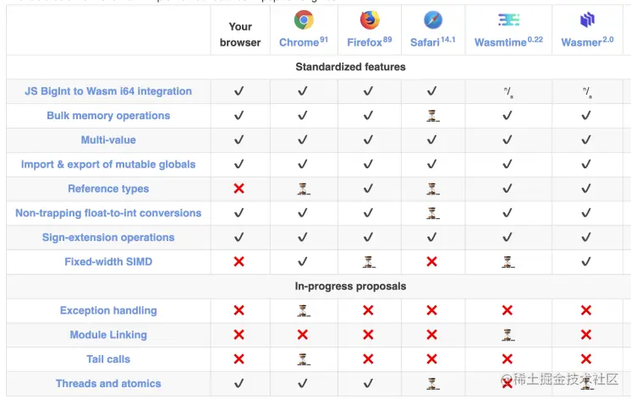Open the Bulk memory operations link

108,116
